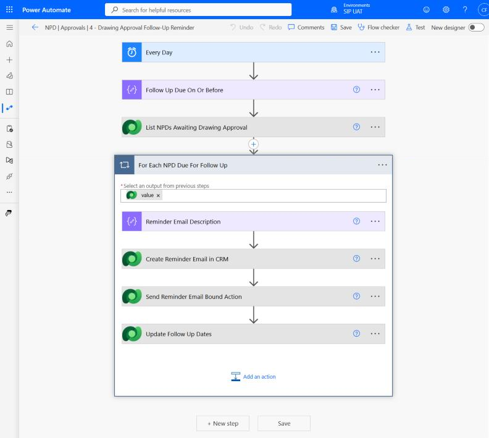Click the search for helpful resources box
The height and width of the screenshot is (438, 489).
pyautogui.click(x=198, y=10)
